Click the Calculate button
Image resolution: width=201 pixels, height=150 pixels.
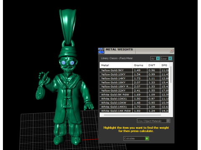pos(136,138)
